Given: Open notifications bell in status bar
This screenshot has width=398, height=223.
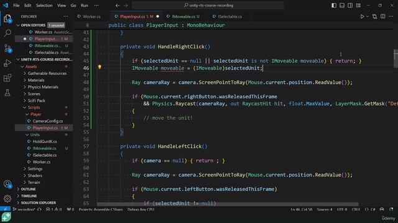Looking at the screenshot, I should [x=391, y=209].
